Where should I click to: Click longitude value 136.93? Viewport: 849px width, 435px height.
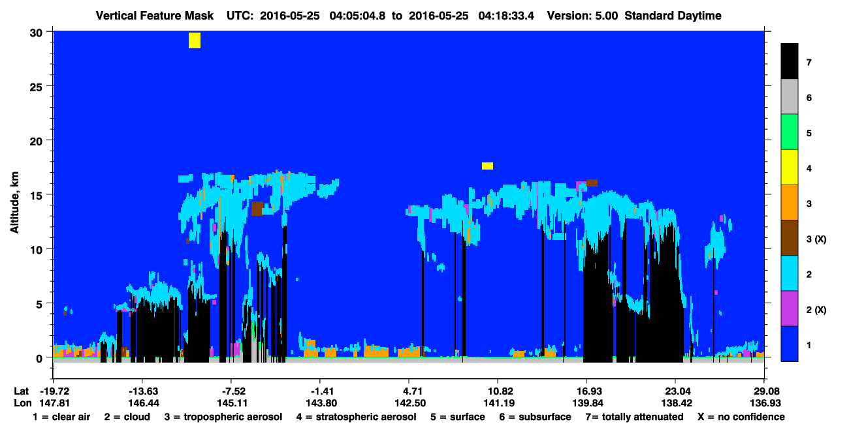point(765,402)
